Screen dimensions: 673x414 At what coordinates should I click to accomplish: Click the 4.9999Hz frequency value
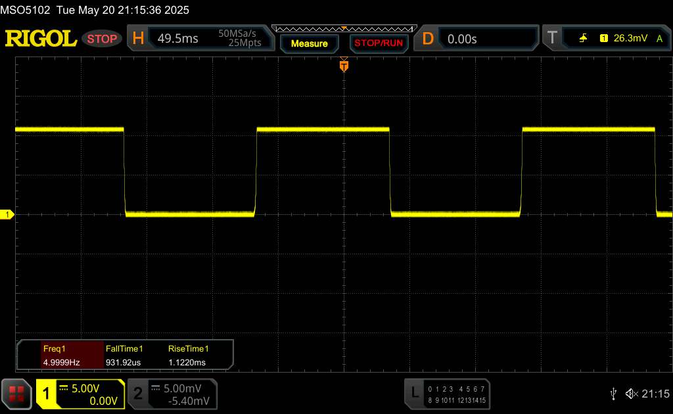tap(61, 363)
